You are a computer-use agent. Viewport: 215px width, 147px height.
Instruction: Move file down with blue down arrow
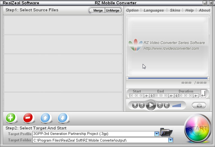point(63,118)
